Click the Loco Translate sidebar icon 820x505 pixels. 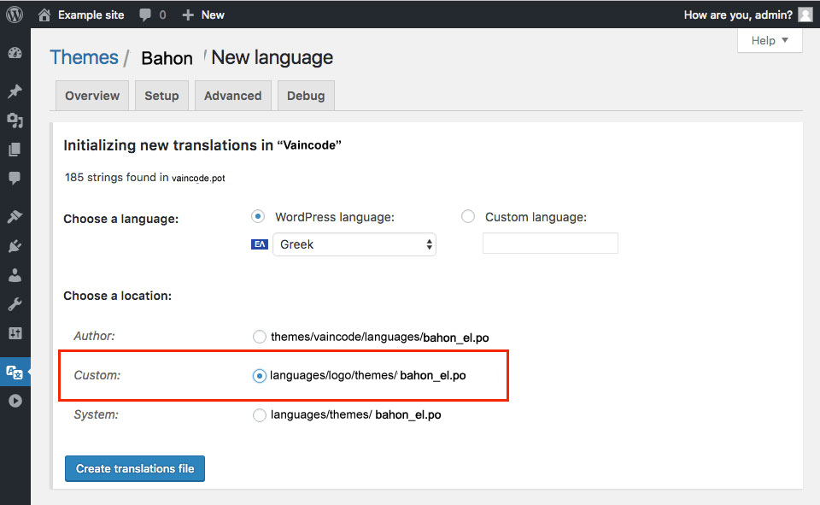[x=15, y=372]
